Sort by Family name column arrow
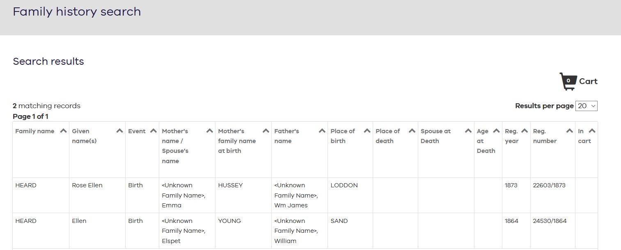This screenshot has height=250, width=621. coord(63,131)
